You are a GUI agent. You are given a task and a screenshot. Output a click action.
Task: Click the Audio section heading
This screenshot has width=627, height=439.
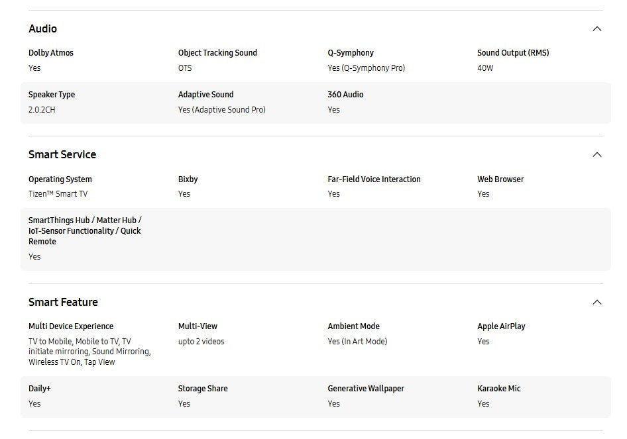[42, 28]
